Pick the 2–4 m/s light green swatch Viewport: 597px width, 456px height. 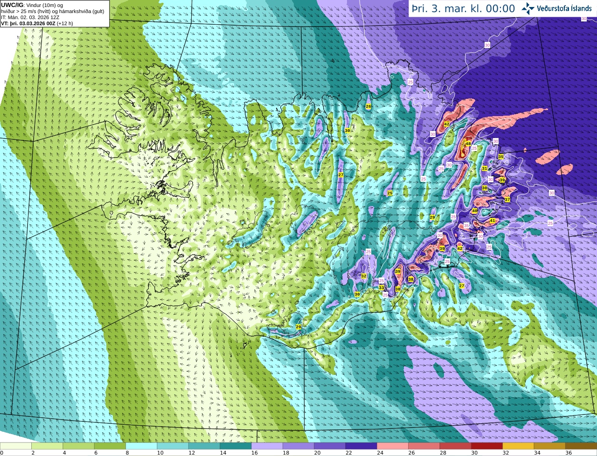click(x=47, y=446)
